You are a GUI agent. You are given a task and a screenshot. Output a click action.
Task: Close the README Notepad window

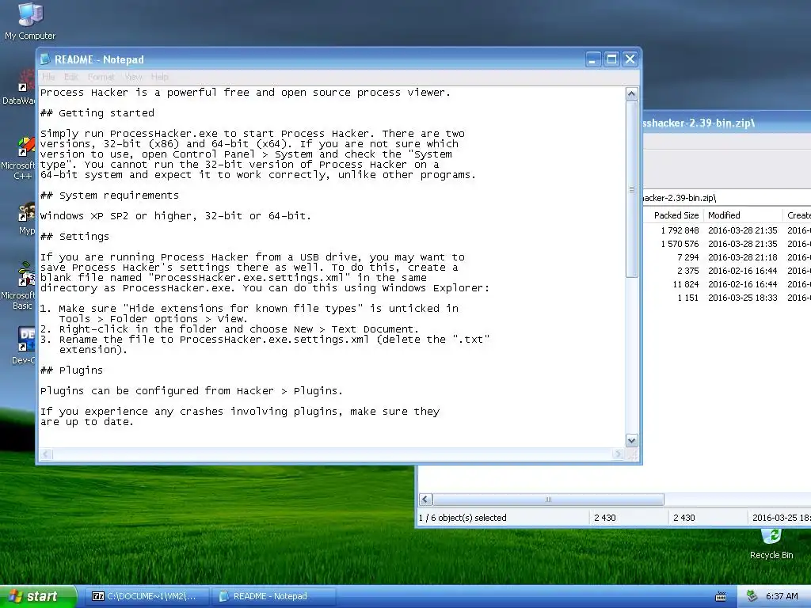[x=630, y=59]
